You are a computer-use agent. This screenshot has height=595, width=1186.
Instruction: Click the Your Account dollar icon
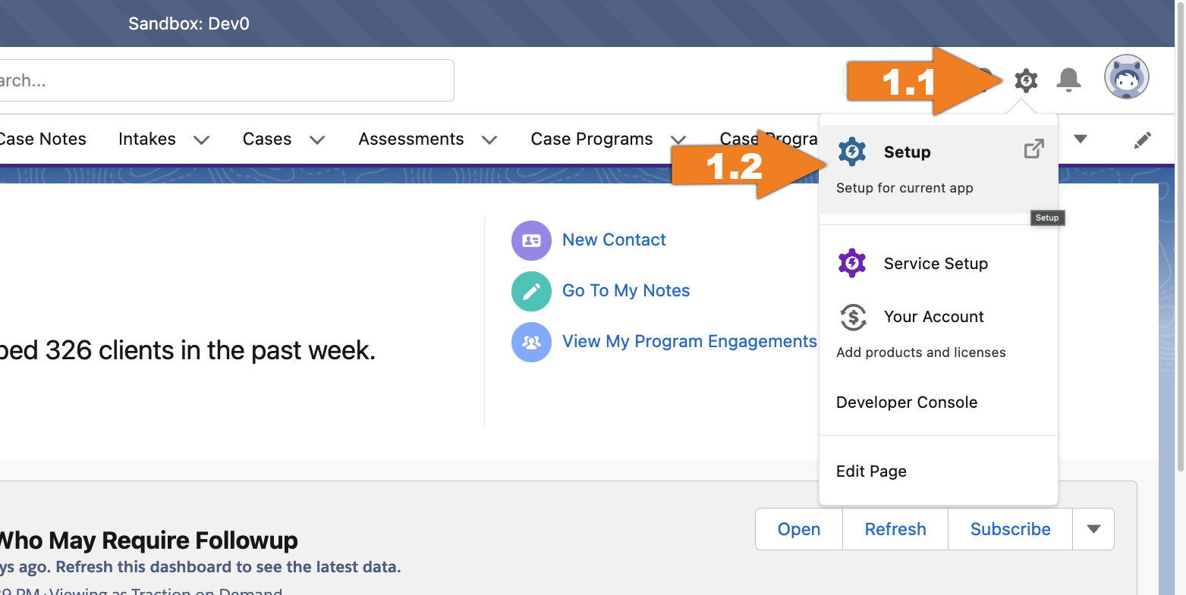coord(851,317)
